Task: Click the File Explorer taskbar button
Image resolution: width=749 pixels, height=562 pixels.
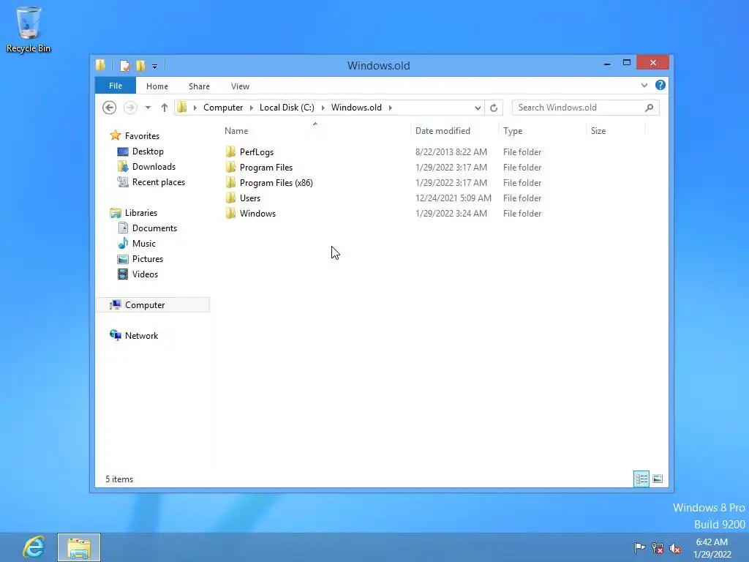Action: pos(79,547)
